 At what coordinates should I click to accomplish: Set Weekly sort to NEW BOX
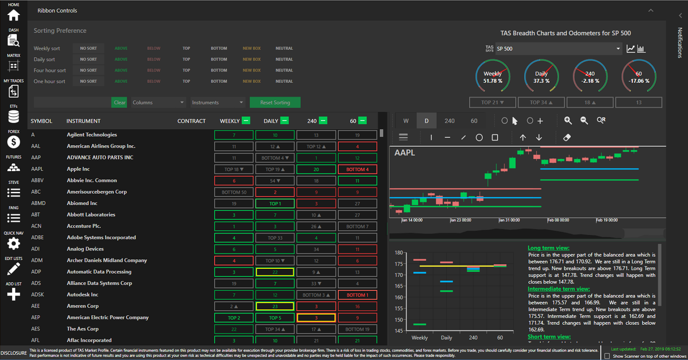tap(252, 48)
